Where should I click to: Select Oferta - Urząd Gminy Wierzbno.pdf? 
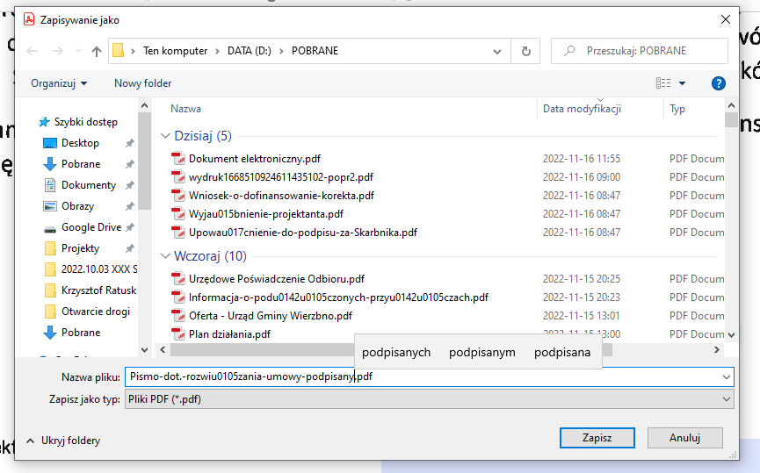[x=270, y=315]
